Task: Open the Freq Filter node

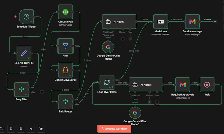Action: [x=22, y=89]
